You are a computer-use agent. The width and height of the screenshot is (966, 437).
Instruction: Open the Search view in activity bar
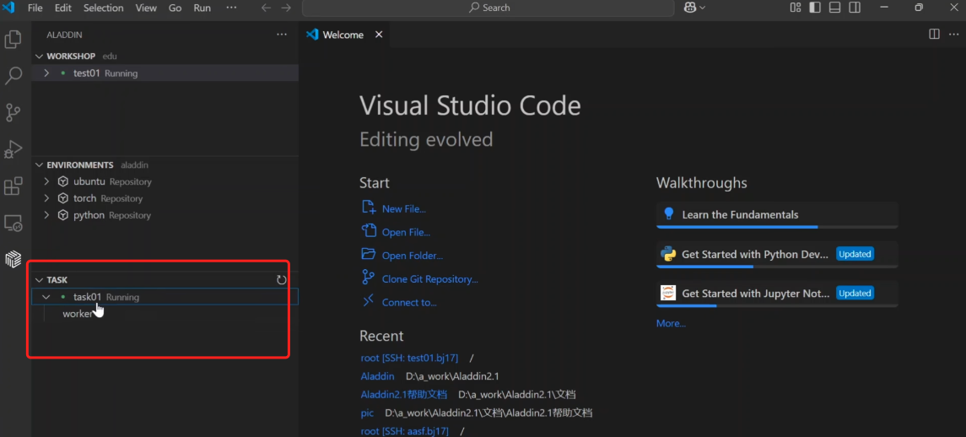coord(13,76)
